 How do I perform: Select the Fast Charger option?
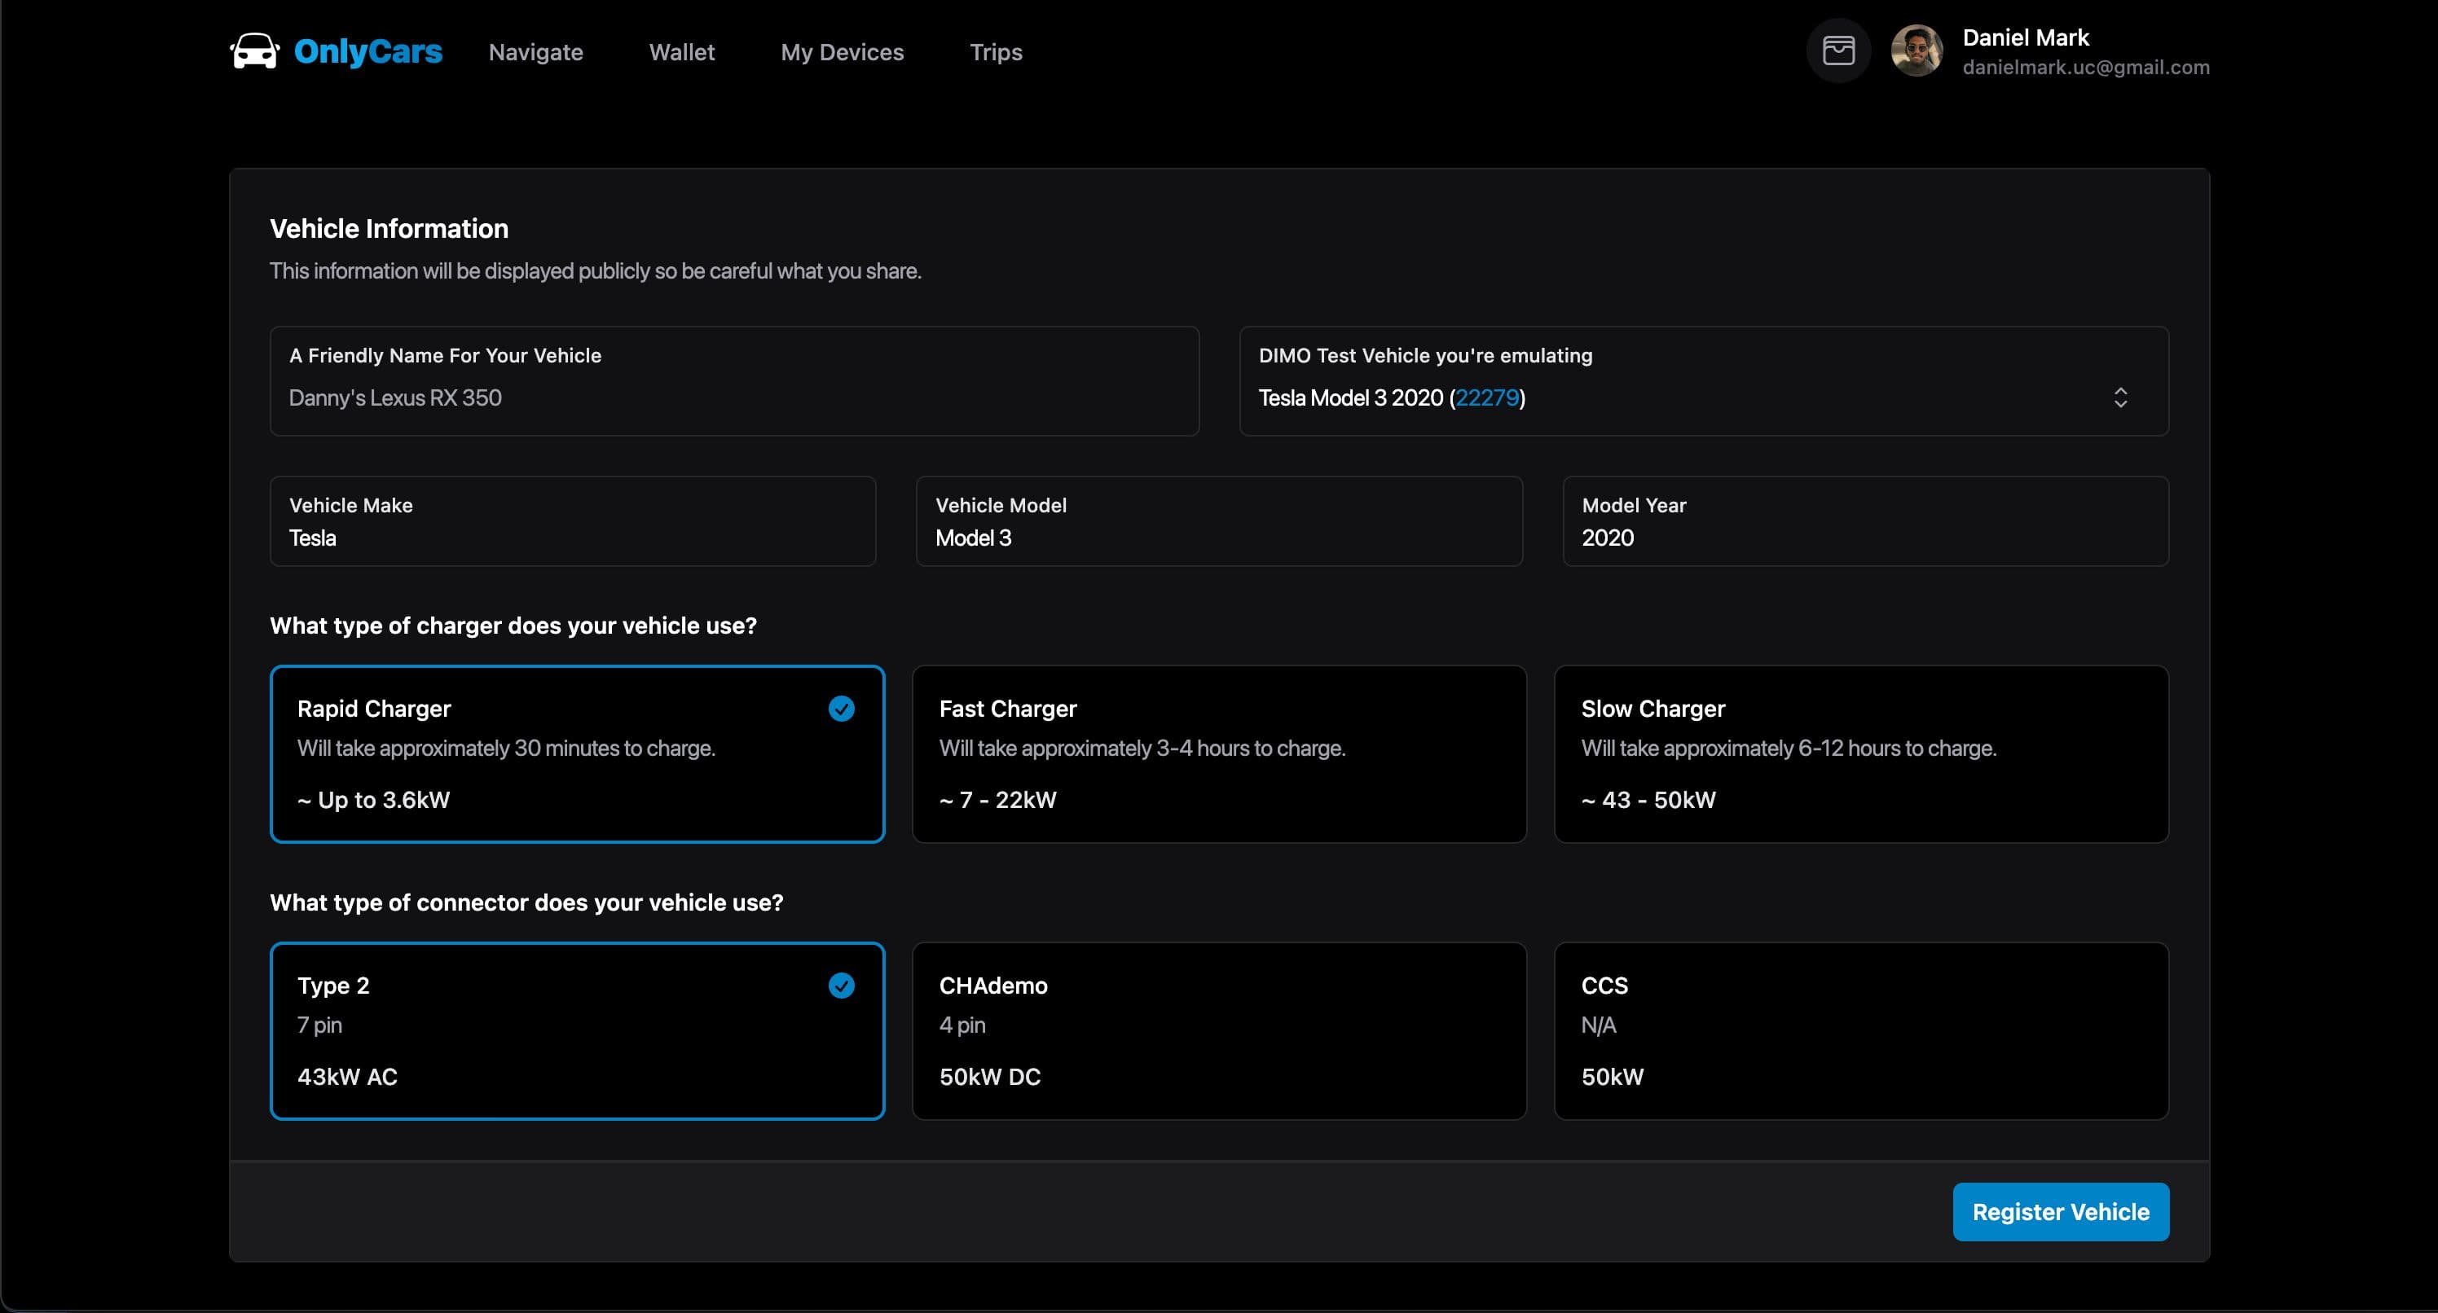click(x=1219, y=754)
